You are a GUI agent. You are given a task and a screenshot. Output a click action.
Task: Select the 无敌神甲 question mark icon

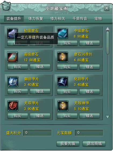coord(63,106)
